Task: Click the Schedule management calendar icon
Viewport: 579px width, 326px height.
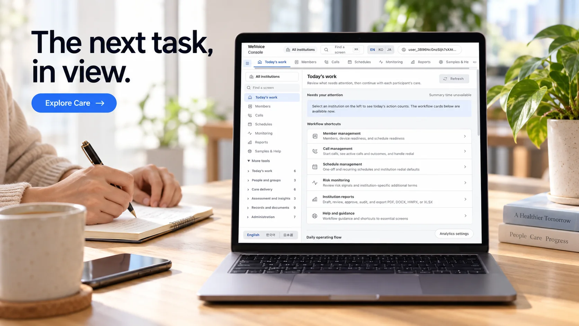Action: (x=315, y=167)
